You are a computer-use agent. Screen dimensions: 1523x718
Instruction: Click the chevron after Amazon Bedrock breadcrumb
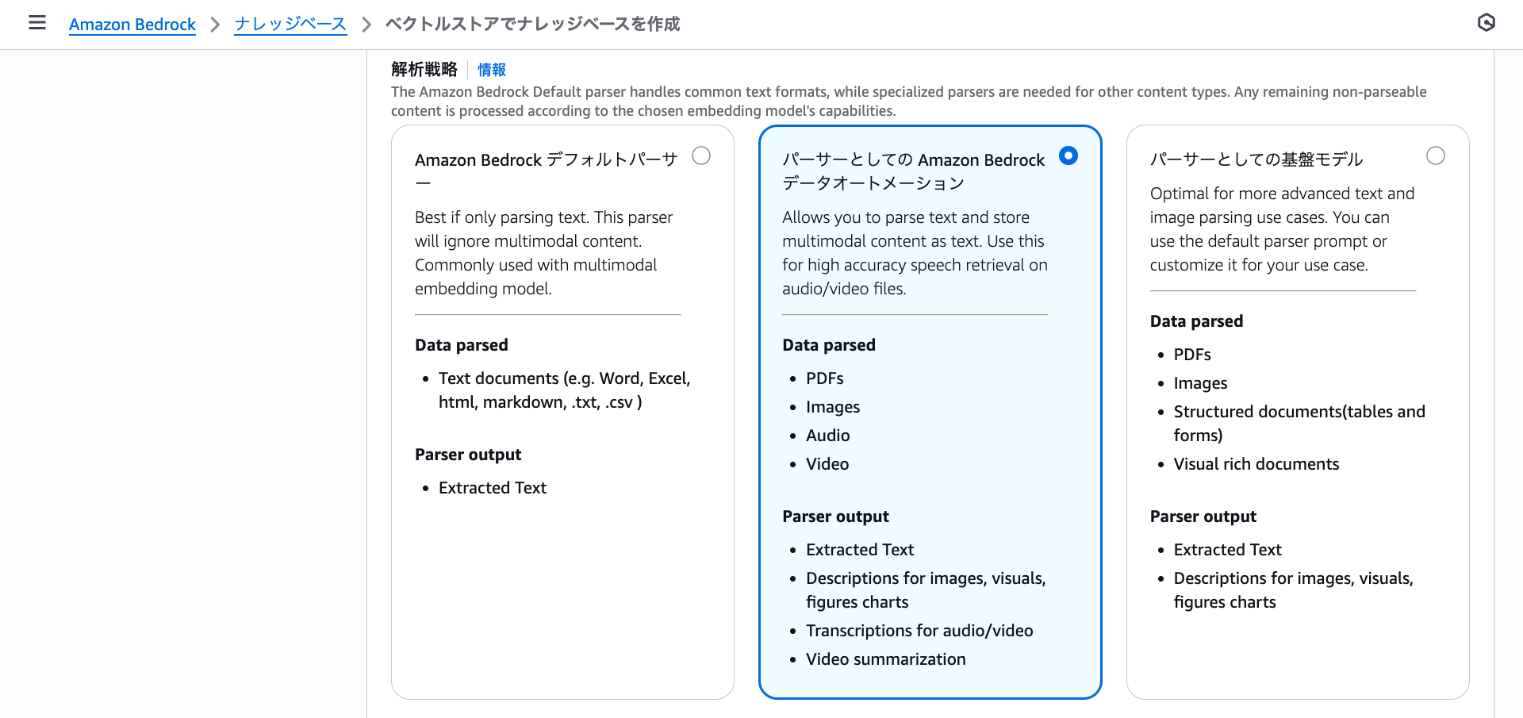(x=215, y=25)
